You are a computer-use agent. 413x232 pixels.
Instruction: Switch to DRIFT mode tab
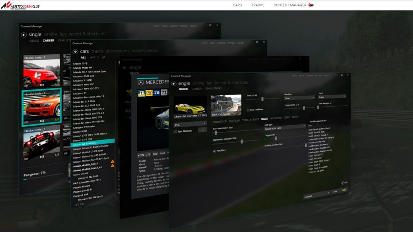(296, 117)
